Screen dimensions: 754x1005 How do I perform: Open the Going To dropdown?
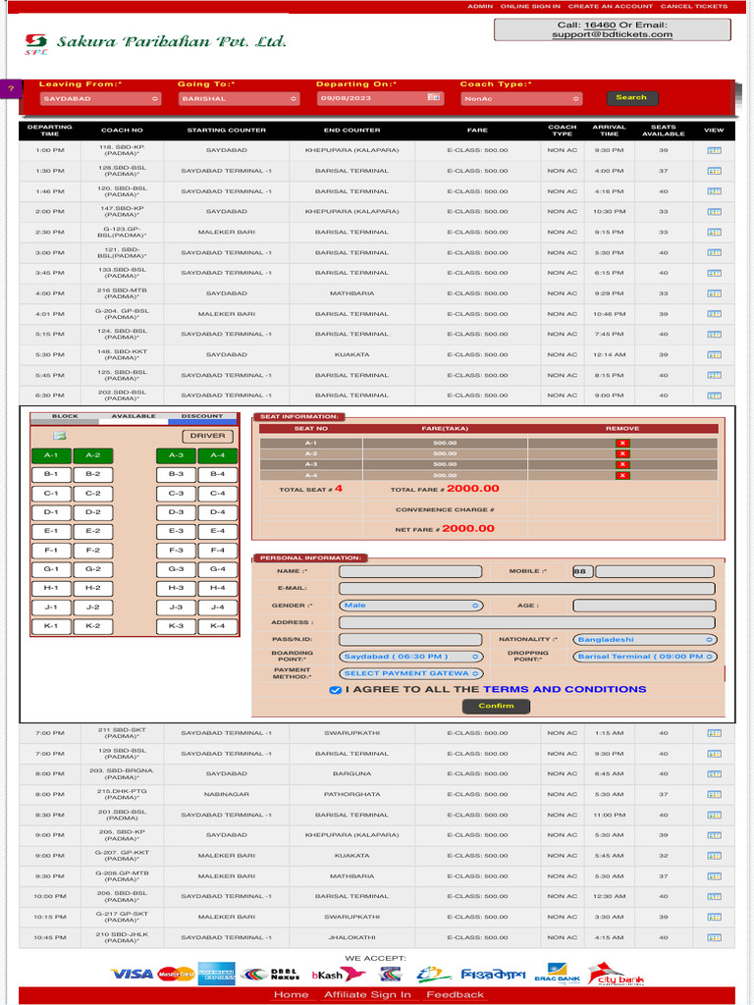tap(239, 99)
